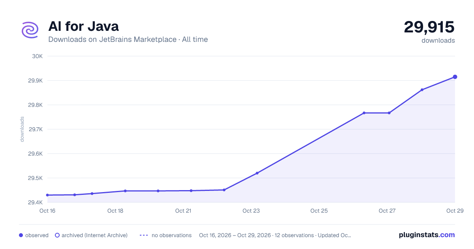Screen dimensions: 474x249
Task: Click the Oct 29 x-axis label
Action: (454, 211)
